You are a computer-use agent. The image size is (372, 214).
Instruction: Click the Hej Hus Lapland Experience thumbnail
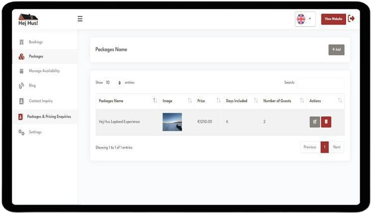tap(172, 122)
